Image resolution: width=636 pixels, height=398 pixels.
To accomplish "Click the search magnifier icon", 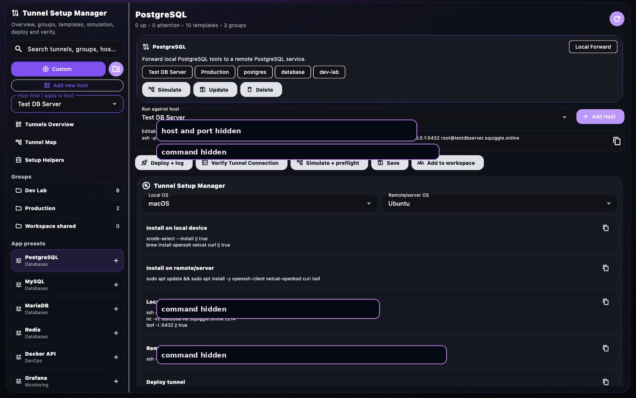I will 19,49.
